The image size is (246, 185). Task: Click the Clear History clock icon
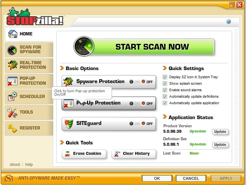[117, 154]
